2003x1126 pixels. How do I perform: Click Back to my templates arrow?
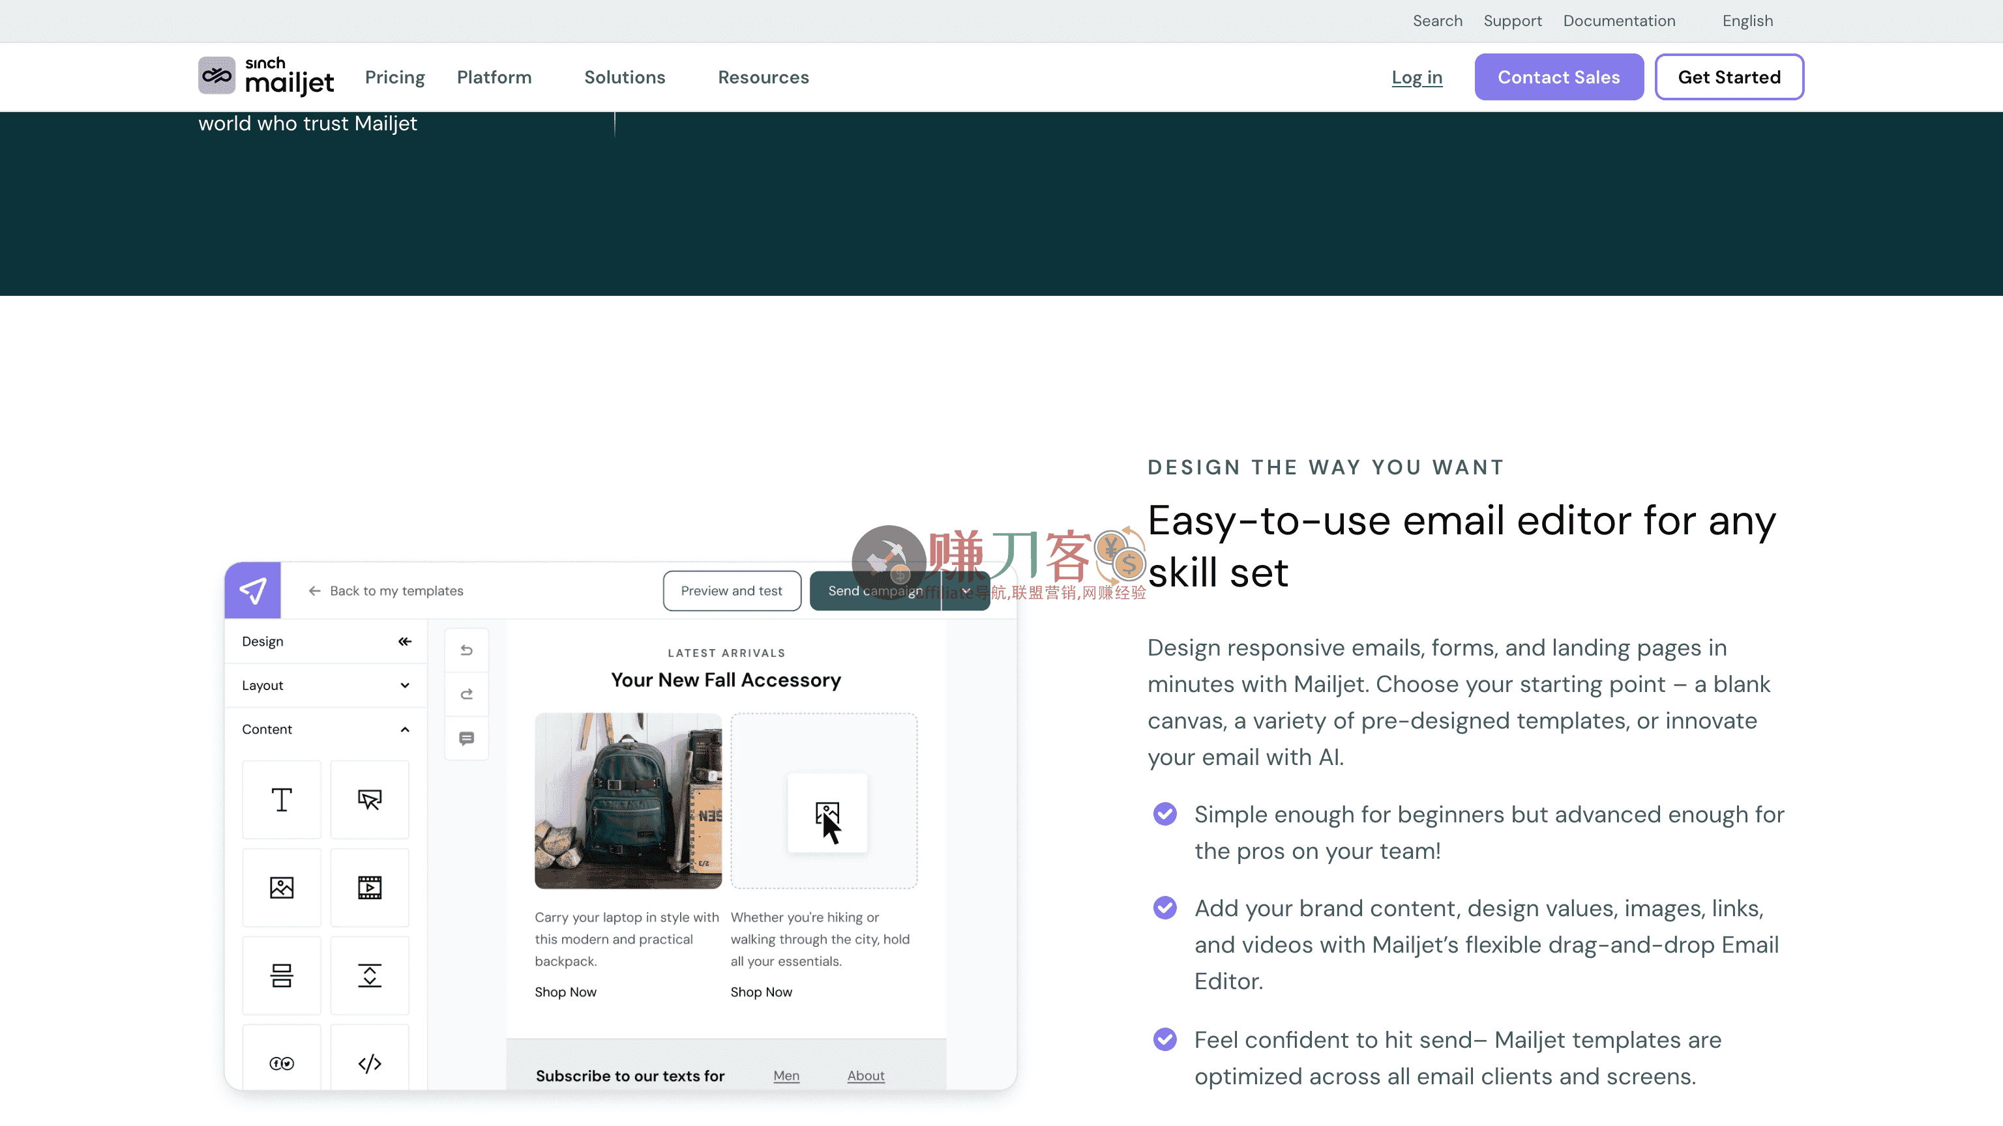point(314,590)
